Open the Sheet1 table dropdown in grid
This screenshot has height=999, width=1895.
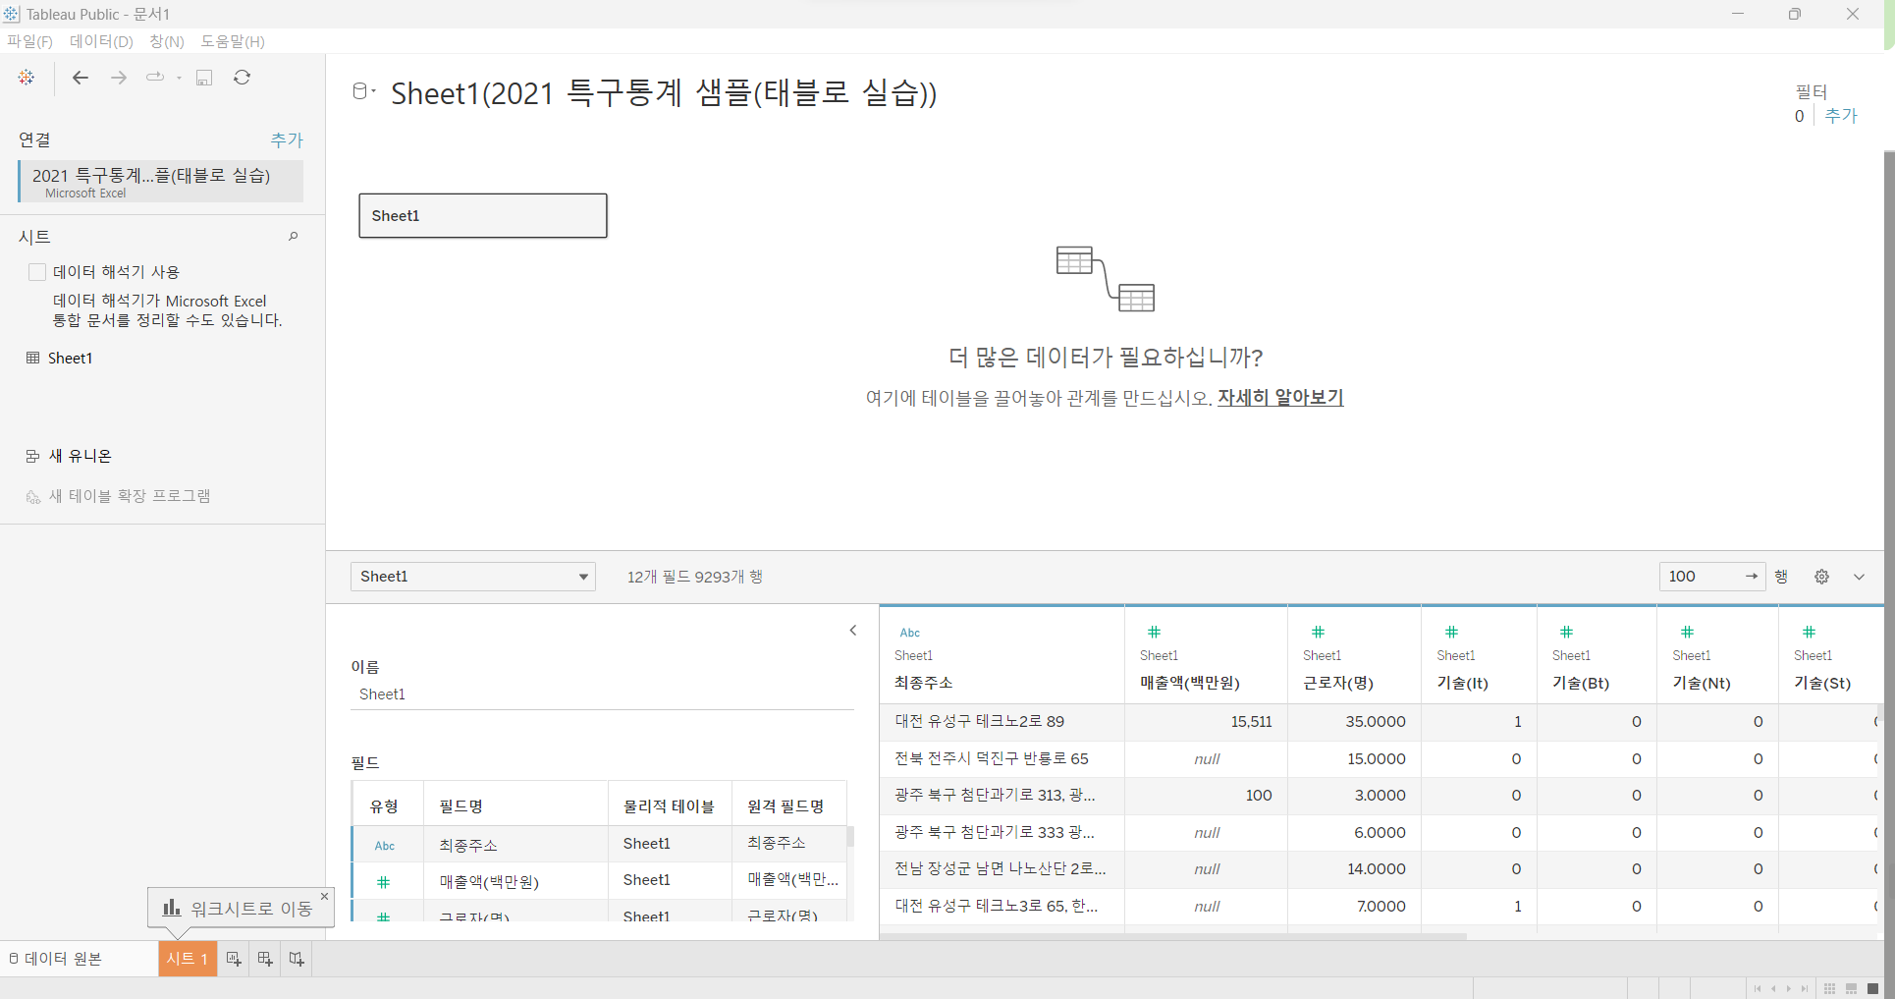pos(473,577)
